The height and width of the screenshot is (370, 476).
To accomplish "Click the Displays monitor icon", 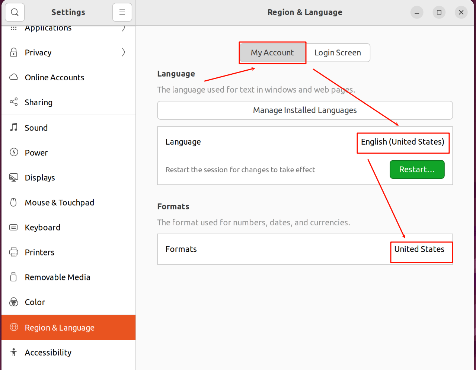I will [x=14, y=177].
